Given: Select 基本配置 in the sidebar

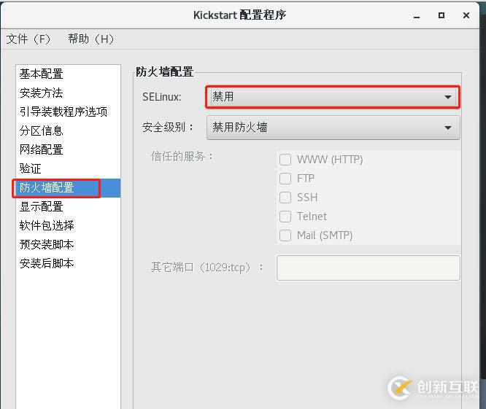Looking at the screenshot, I should pyautogui.click(x=68, y=74).
